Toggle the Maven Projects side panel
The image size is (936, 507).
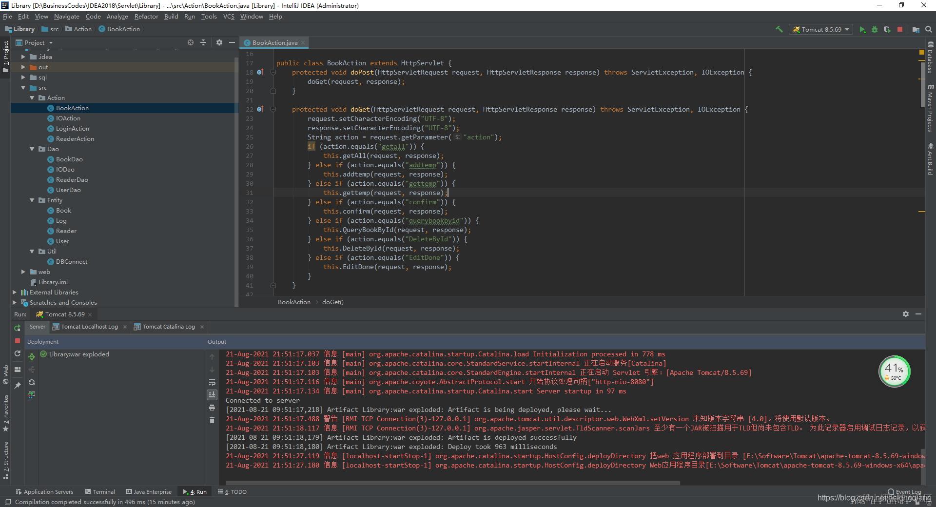[931, 108]
